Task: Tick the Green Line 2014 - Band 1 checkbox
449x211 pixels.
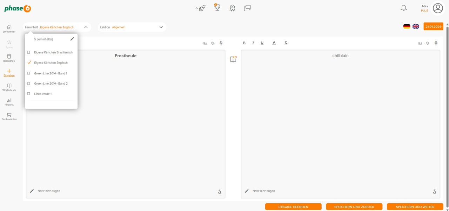Action: (x=29, y=73)
